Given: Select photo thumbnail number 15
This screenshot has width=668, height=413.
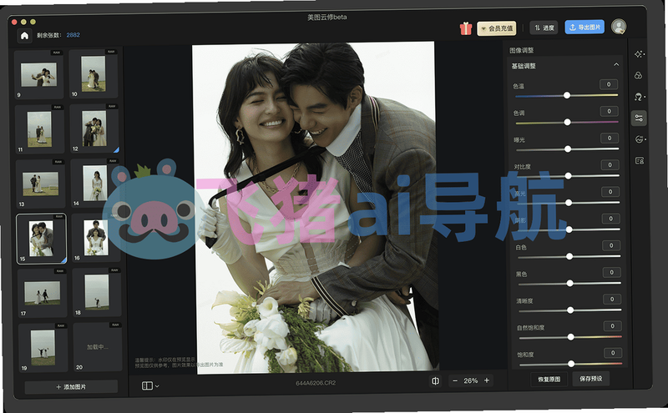Looking at the screenshot, I should [x=41, y=239].
